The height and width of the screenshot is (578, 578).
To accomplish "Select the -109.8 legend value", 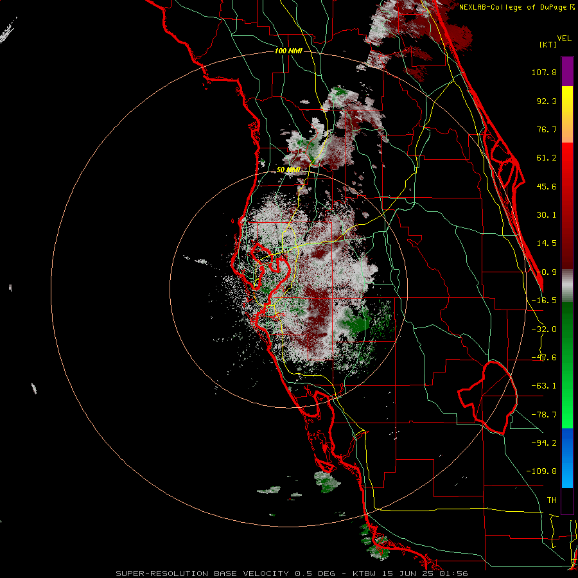I will pos(541,471).
